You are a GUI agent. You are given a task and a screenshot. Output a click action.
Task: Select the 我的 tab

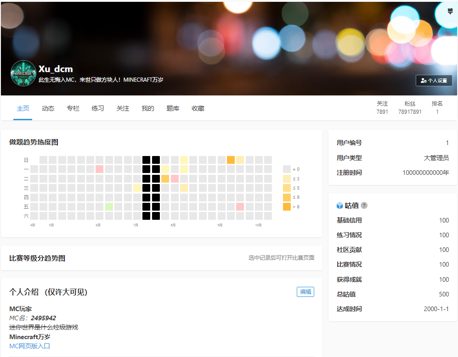click(148, 109)
